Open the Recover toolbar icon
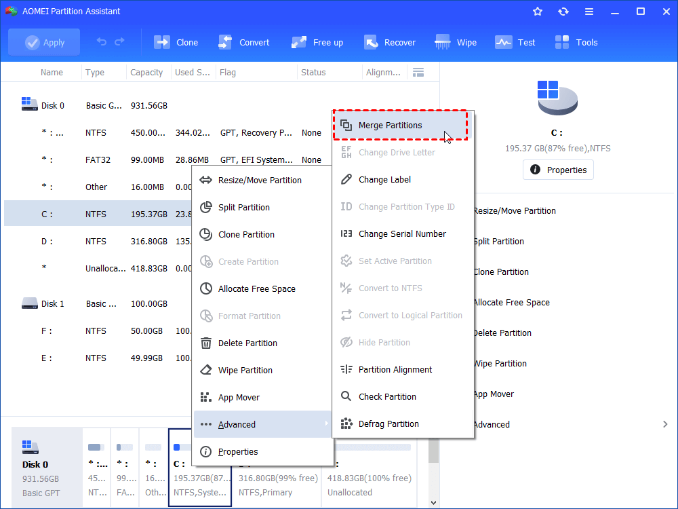Screen dimensions: 678x509 [x=389, y=42]
